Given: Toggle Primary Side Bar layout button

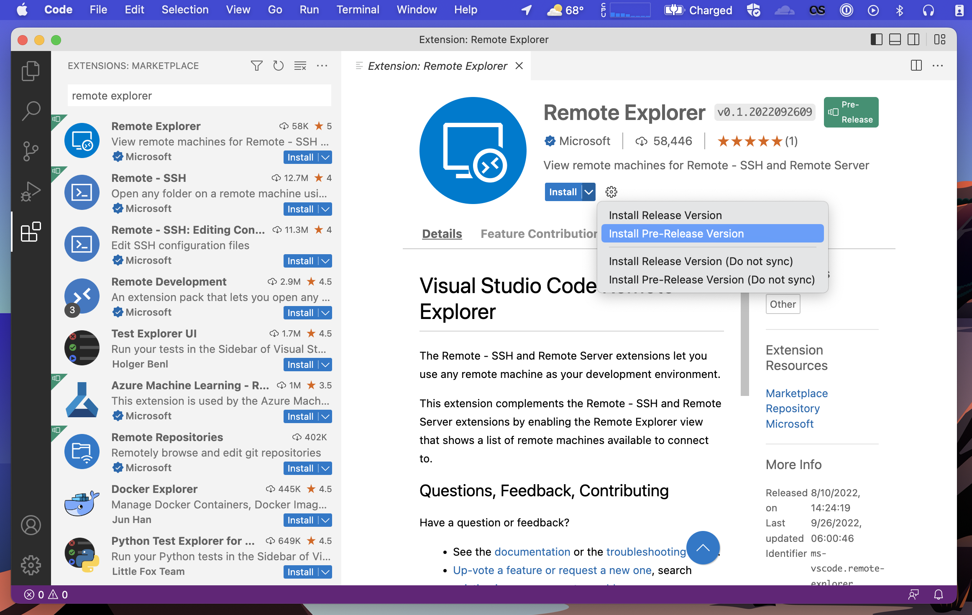Looking at the screenshot, I should tap(876, 39).
